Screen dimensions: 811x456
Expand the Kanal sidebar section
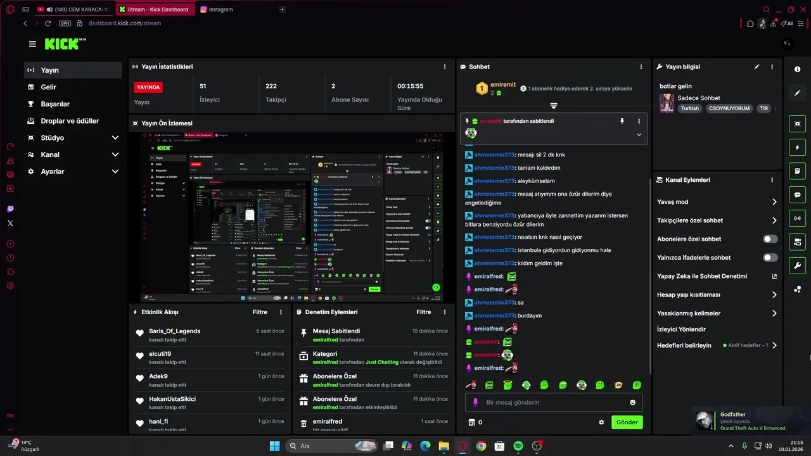coord(115,155)
